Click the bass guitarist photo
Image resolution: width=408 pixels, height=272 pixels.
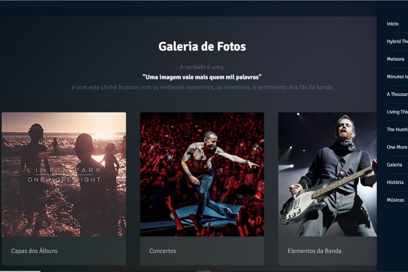(327, 174)
